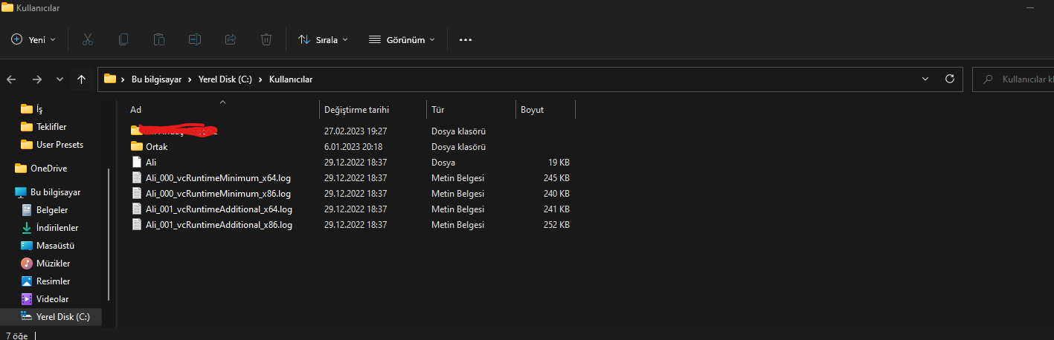
Task: Click the Paste clipboard icon
Action: (x=159, y=39)
